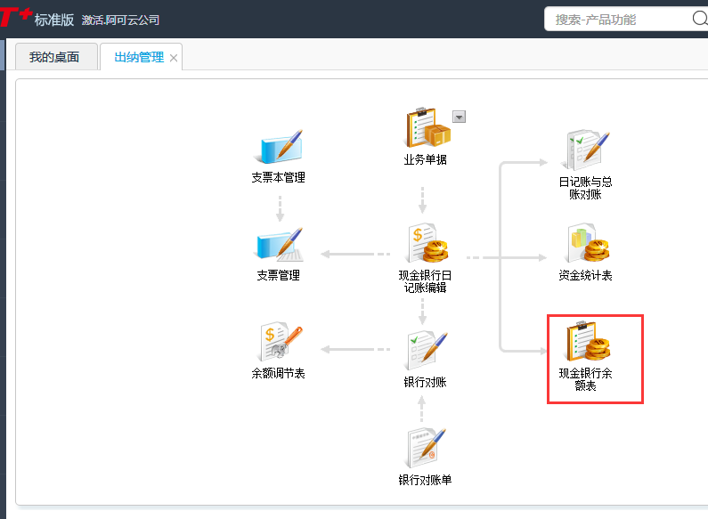
Task: Open the 支票本管理 checkbook icon
Action: 279,147
